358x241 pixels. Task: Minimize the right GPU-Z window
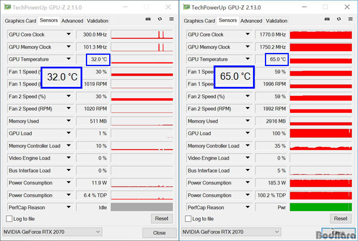tap(304, 7)
